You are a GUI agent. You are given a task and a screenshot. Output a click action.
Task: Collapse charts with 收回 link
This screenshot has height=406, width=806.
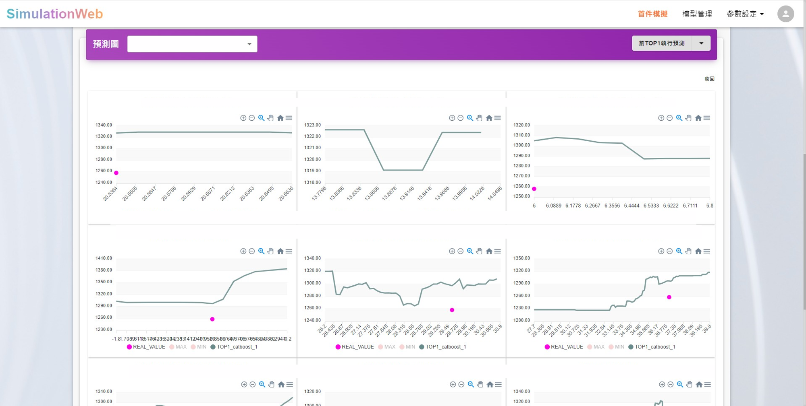point(709,79)
